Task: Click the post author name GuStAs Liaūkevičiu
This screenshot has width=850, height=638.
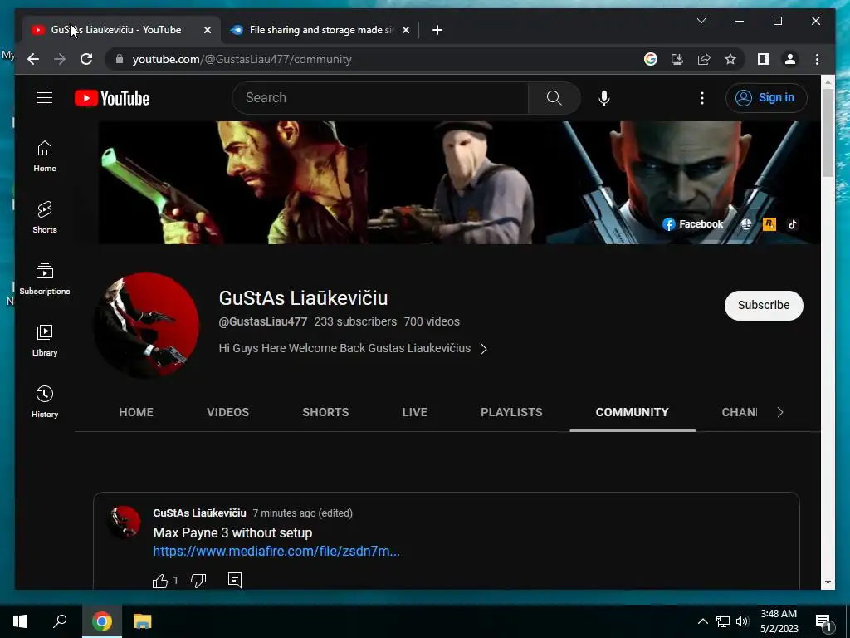Action: 199,513
